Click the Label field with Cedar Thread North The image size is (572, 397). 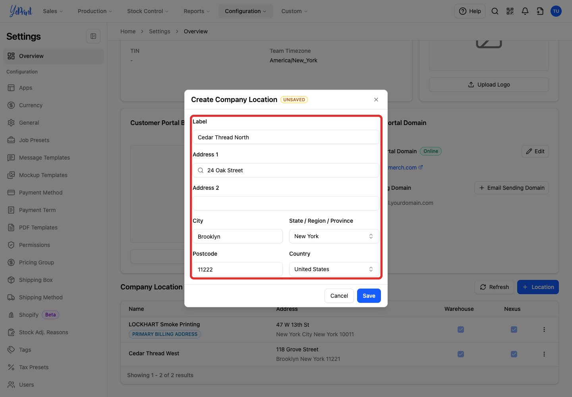click(286, 137)
